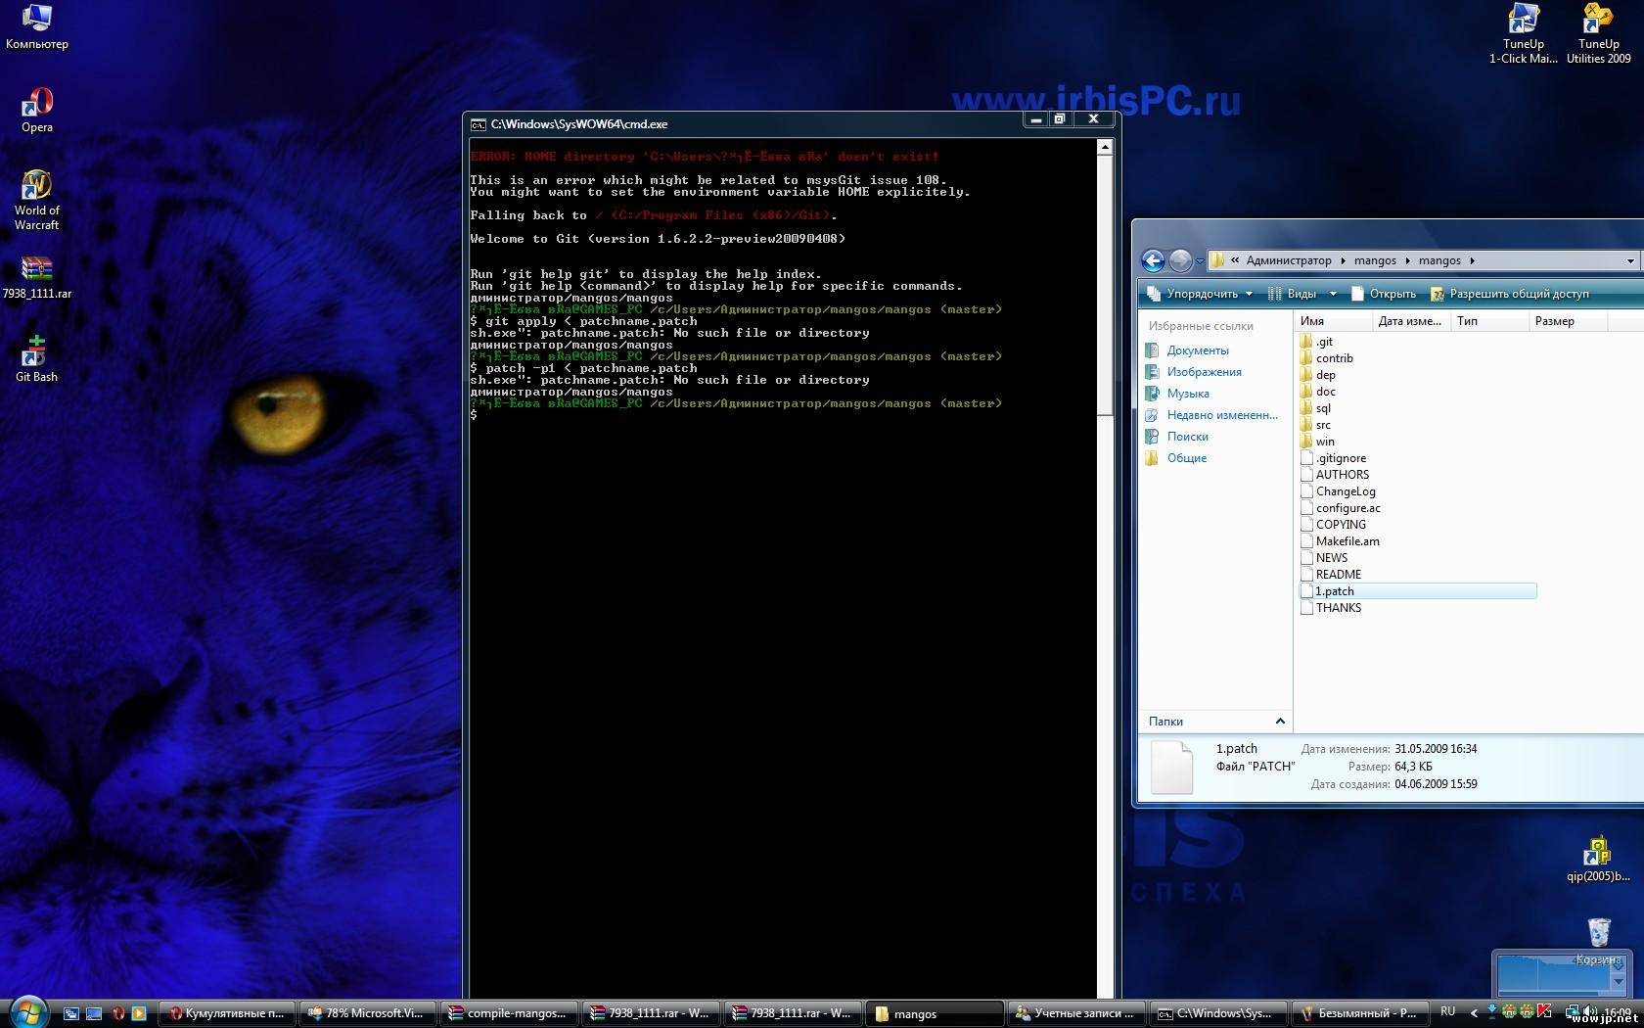Sort by the Дата изменения column header
Screen dimensions: 1644x1028
click(1410, 321)
